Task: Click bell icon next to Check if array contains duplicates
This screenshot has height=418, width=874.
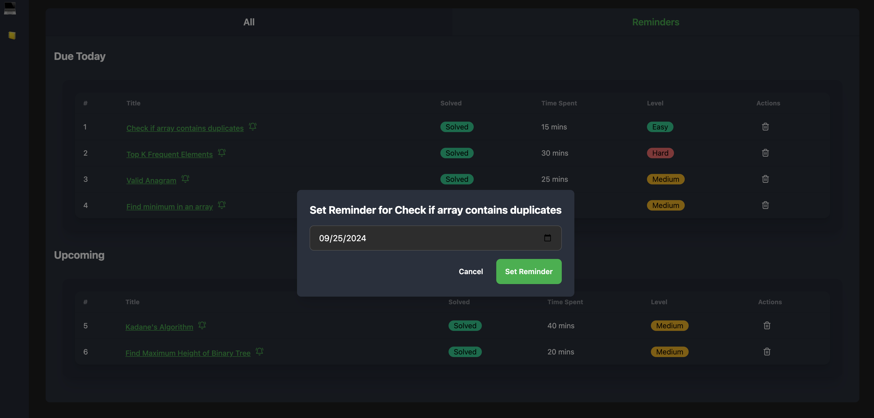Action: [x=253, y=127]
